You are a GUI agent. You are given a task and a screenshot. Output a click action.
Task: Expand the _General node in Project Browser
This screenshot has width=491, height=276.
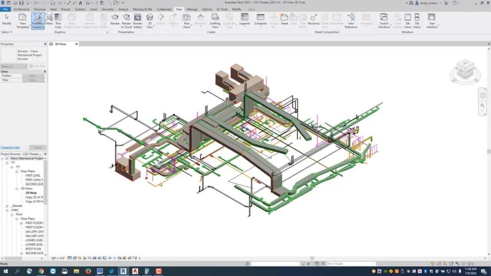(x=7, y=206)
